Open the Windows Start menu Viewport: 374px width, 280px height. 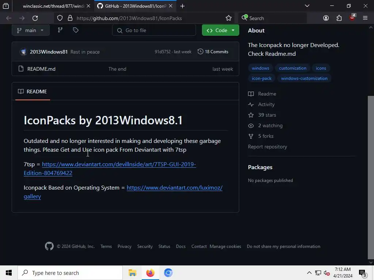point(9,273)
